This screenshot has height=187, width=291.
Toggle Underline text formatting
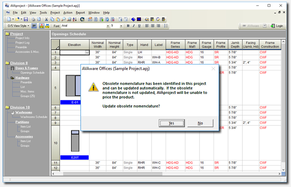point(139,26)
